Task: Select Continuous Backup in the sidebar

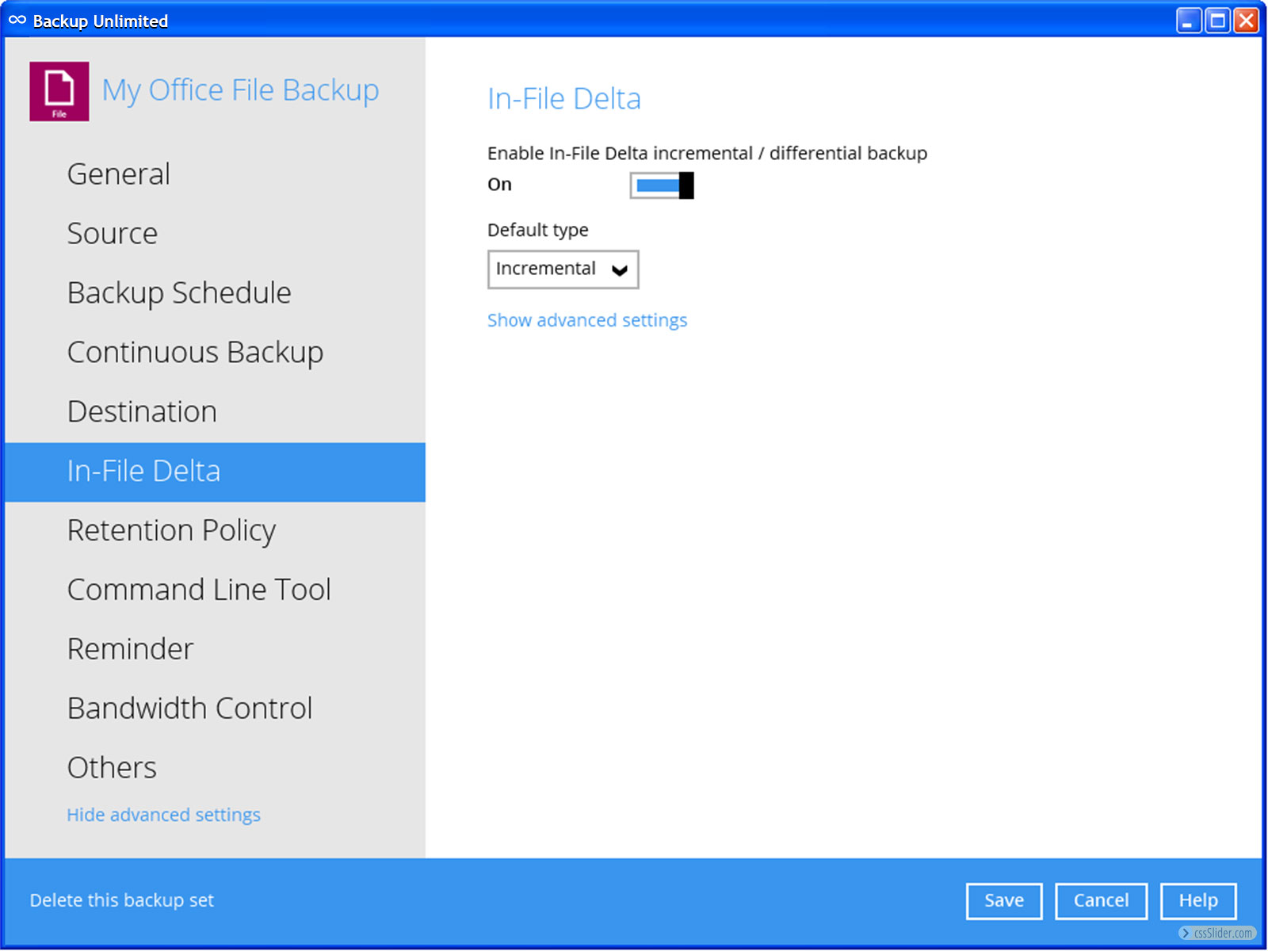Action: click(195, 353)
